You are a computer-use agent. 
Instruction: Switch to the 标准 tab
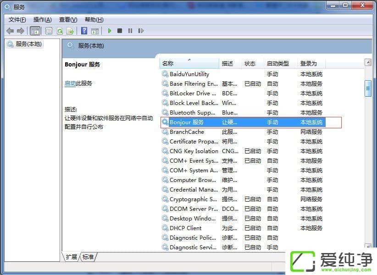pos(88,257)
